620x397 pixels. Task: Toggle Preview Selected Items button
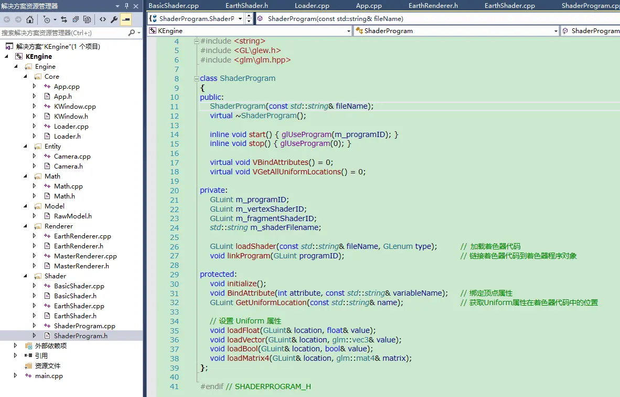pyautogui.click(x=126, y=19)
